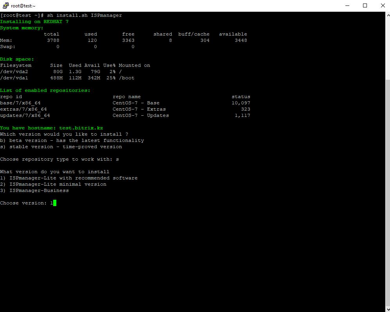This screenshot has width=390, height=312.
Task: Click repo name 'CentOS-7 - Base'
Action: (x=136, y=103)
